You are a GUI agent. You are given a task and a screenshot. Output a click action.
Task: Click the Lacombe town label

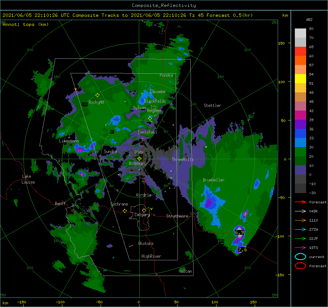tap(157, 92)
